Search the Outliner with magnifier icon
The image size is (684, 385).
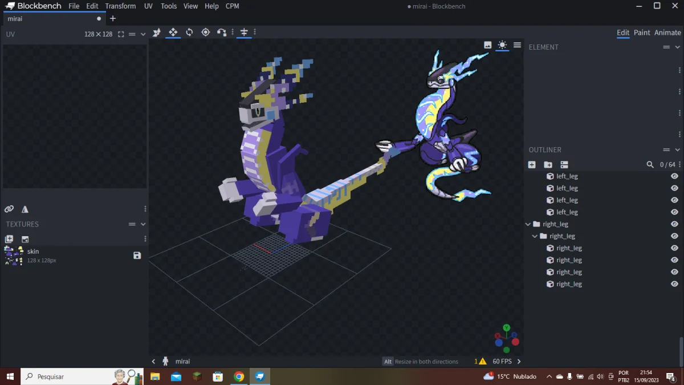coord(650,164)
